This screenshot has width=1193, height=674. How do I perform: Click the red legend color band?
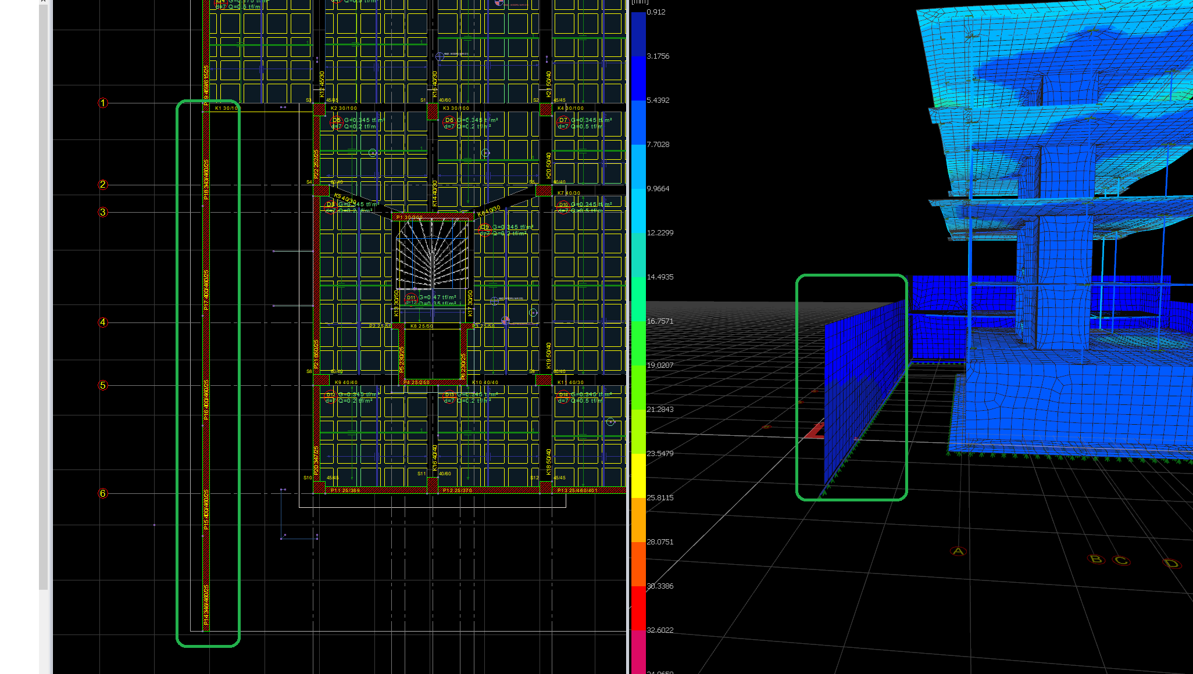638,607
